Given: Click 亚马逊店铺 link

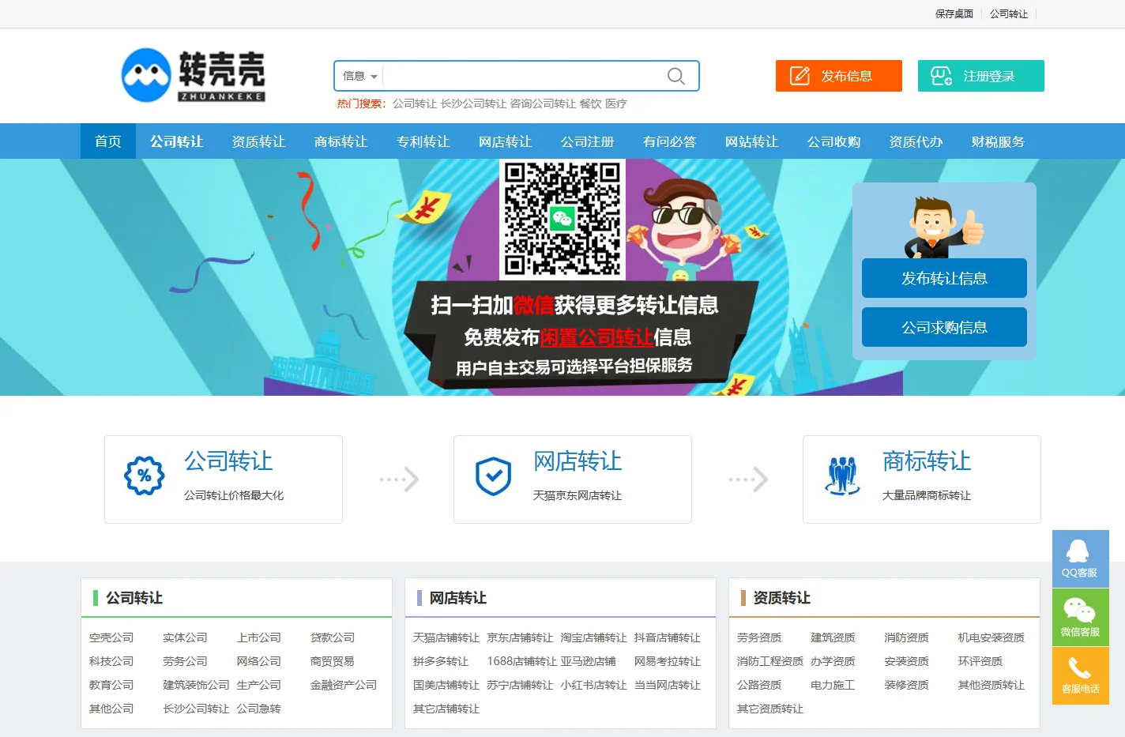Looking at the screenshot, I should tap(588, 661).
